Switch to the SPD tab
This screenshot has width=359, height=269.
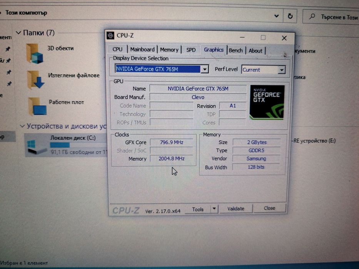tap(191, 50)
